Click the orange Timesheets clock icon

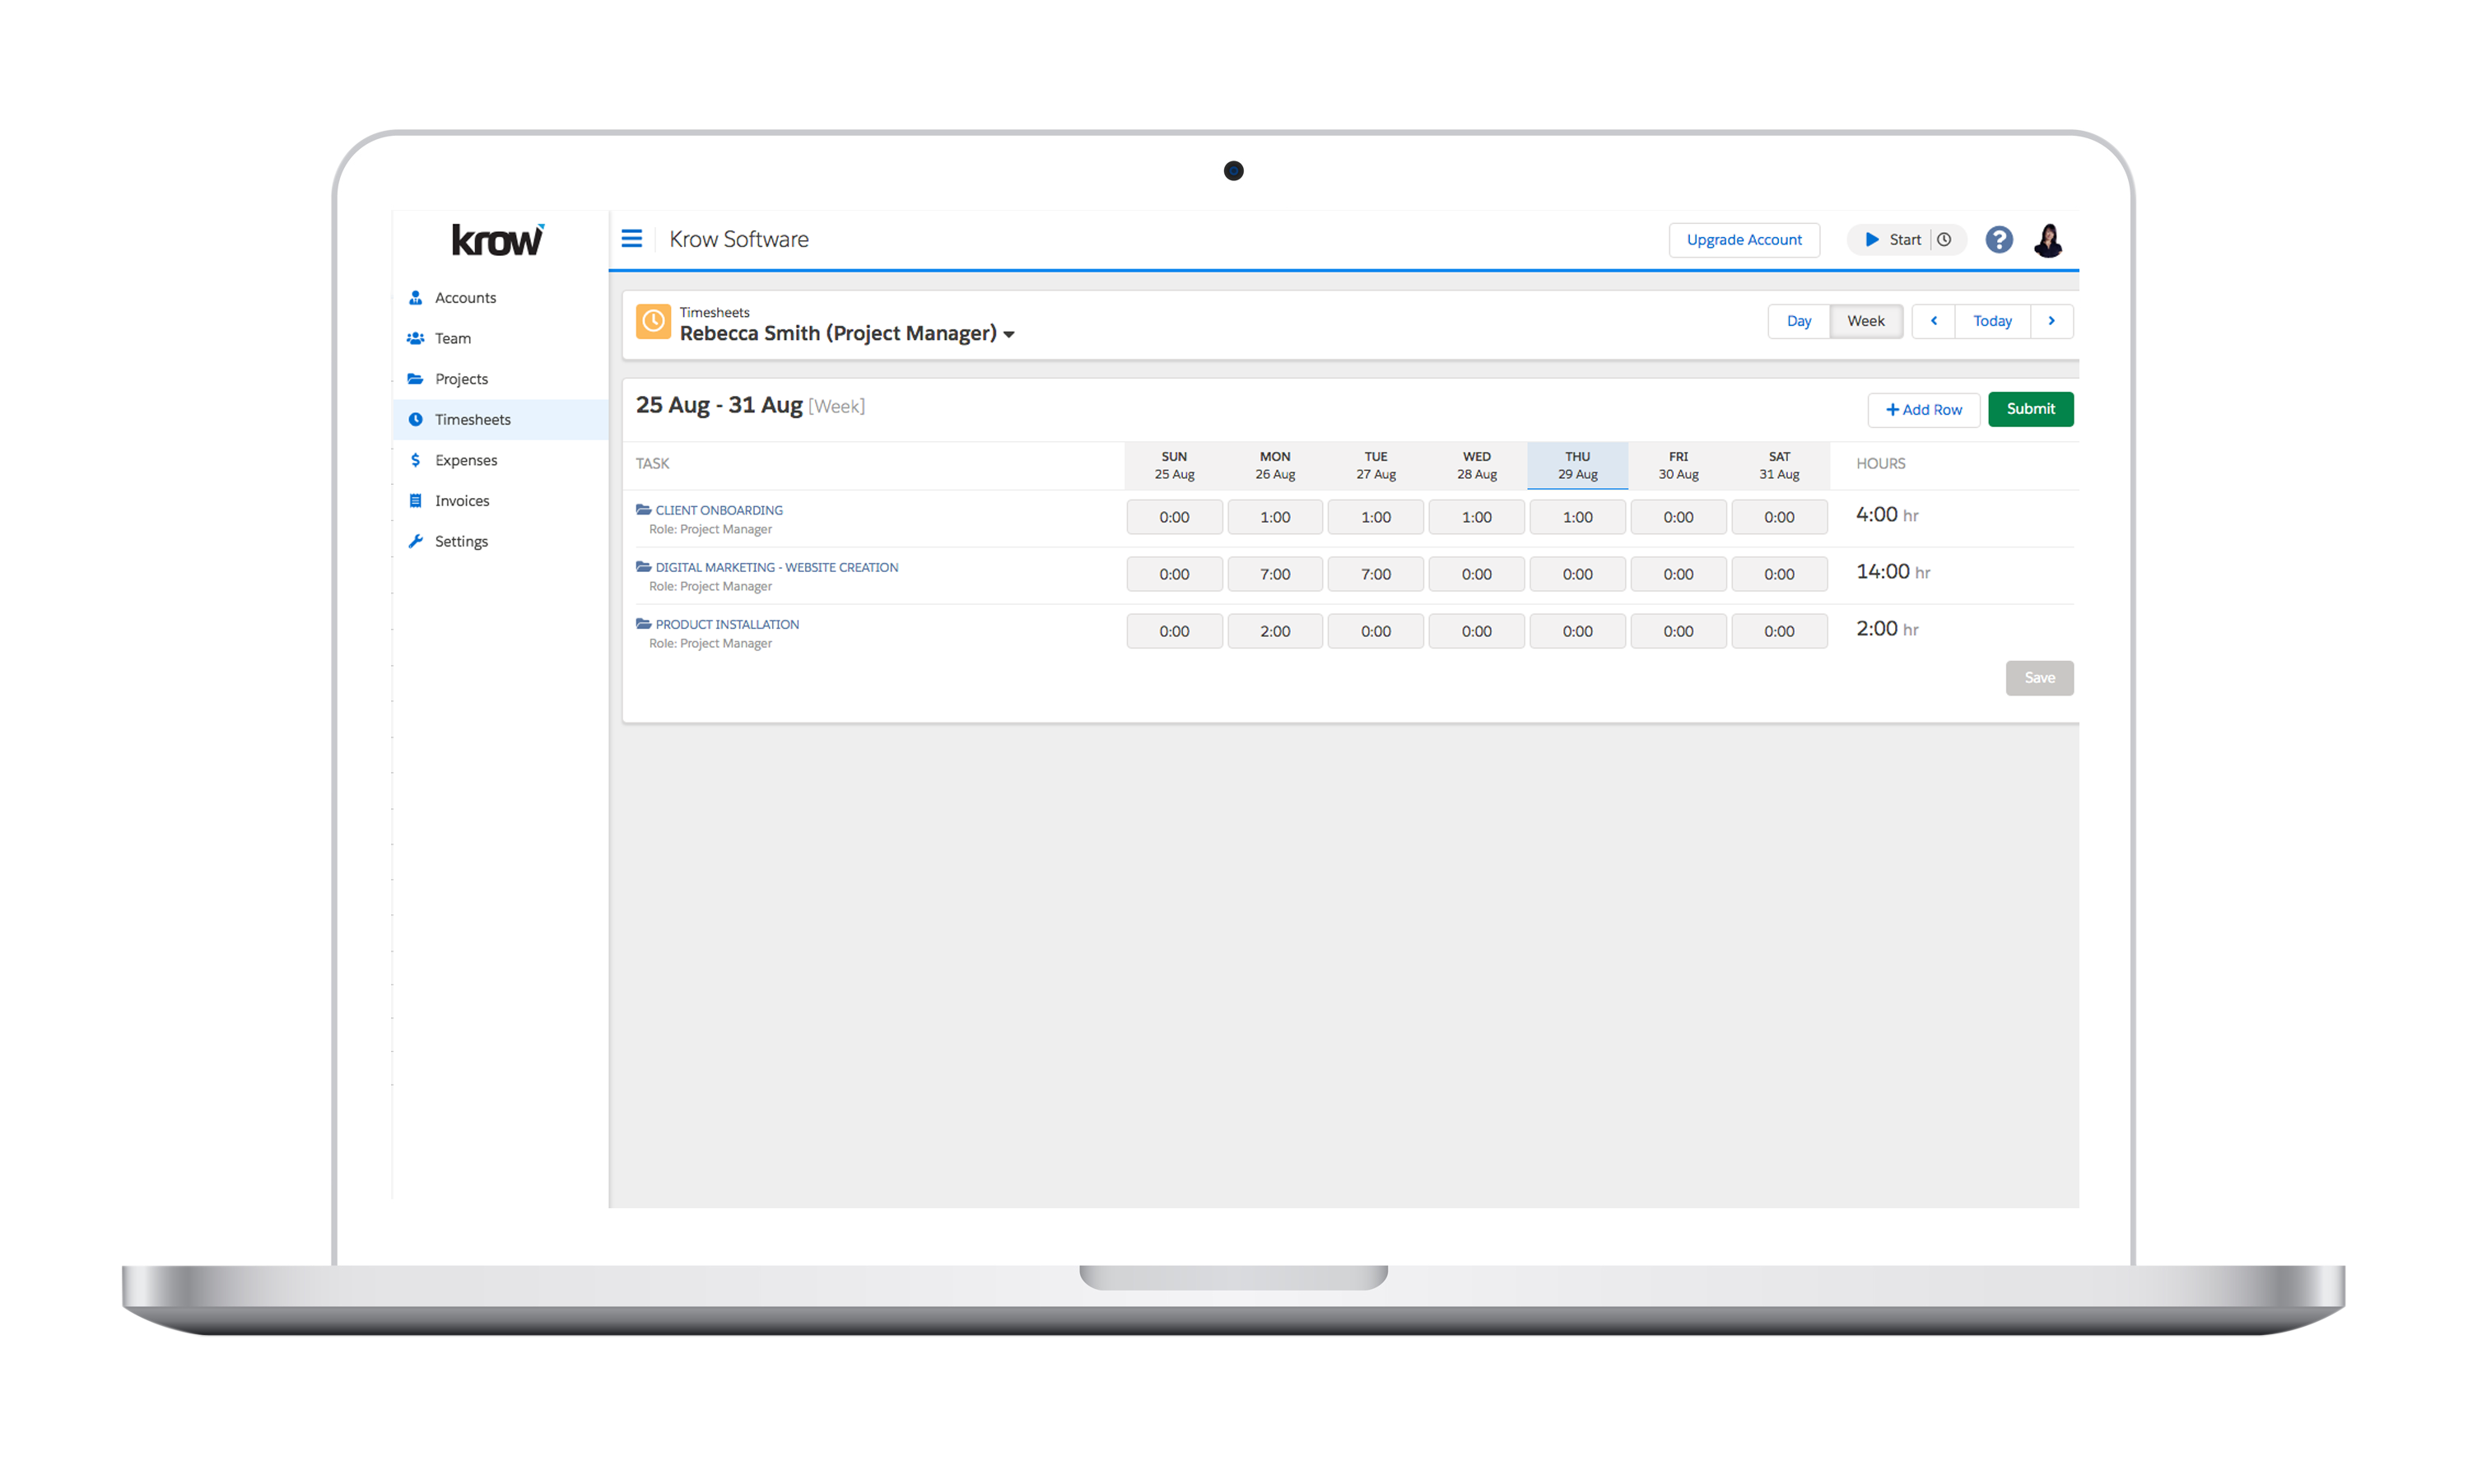pos(653,322)
